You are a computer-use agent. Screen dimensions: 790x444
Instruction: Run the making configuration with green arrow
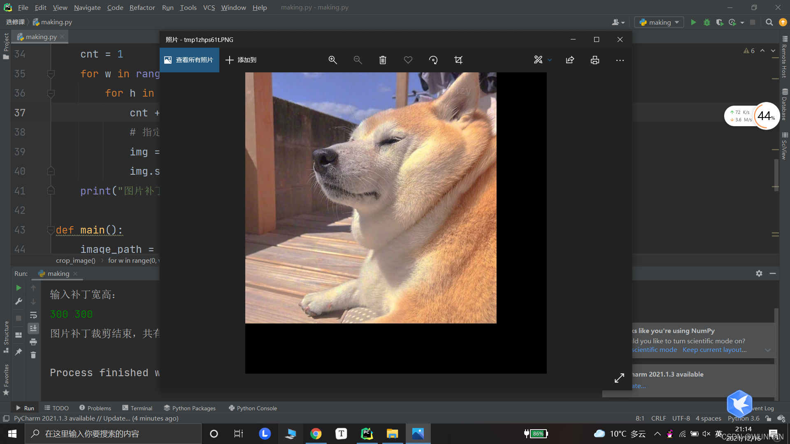[693, 22]
